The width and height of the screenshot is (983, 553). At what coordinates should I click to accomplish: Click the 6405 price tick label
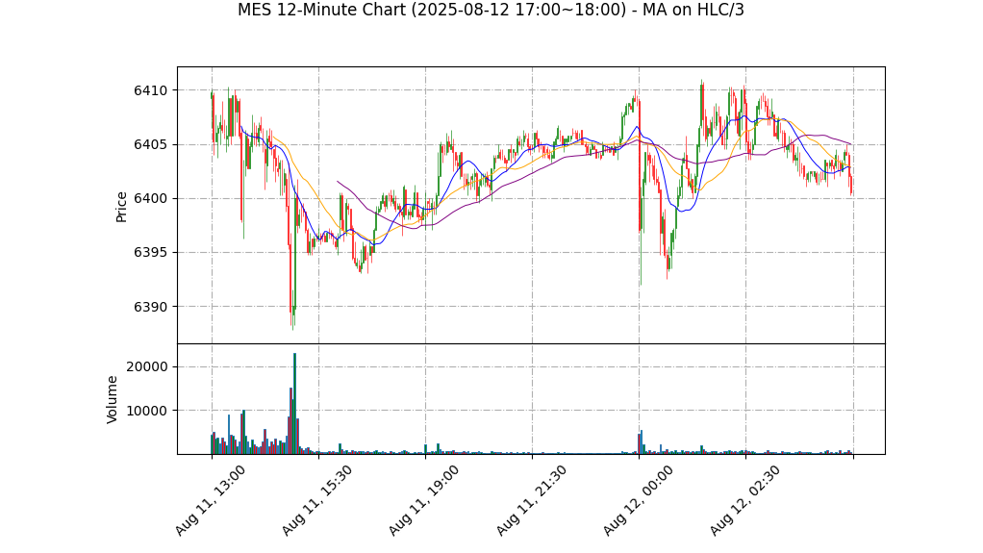click(x=150, y=145)
